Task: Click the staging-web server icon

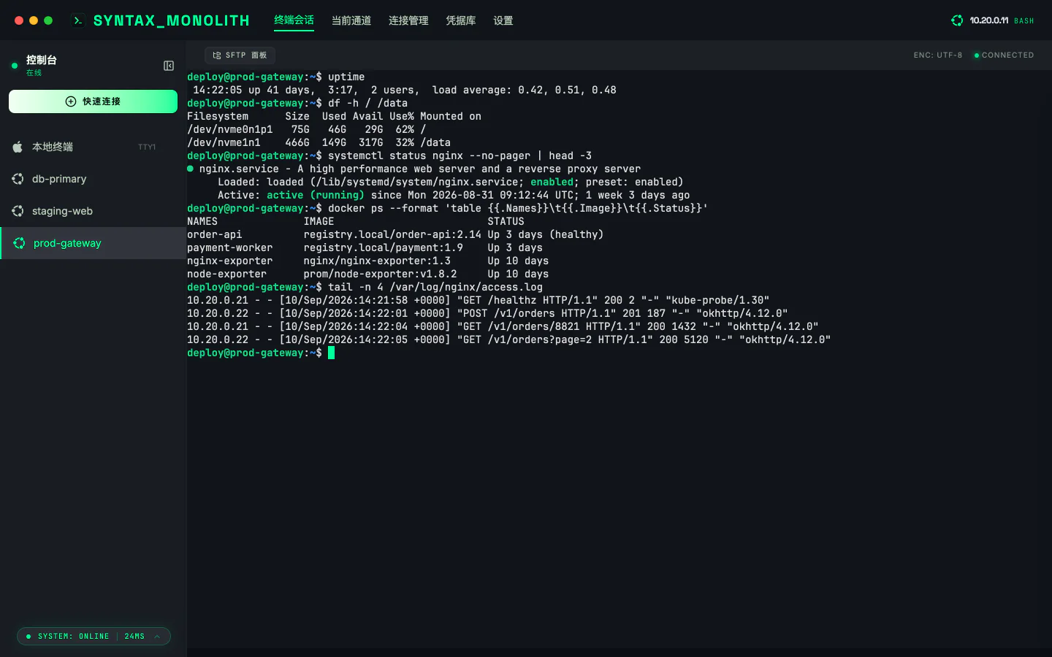Action: 18,211
